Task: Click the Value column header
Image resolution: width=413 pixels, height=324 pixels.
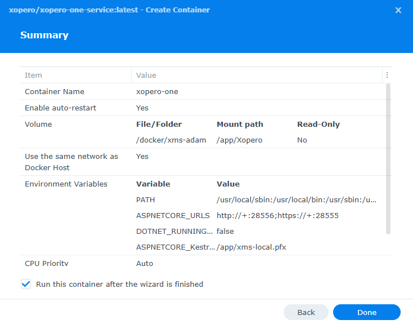Action: coord(146,75)
